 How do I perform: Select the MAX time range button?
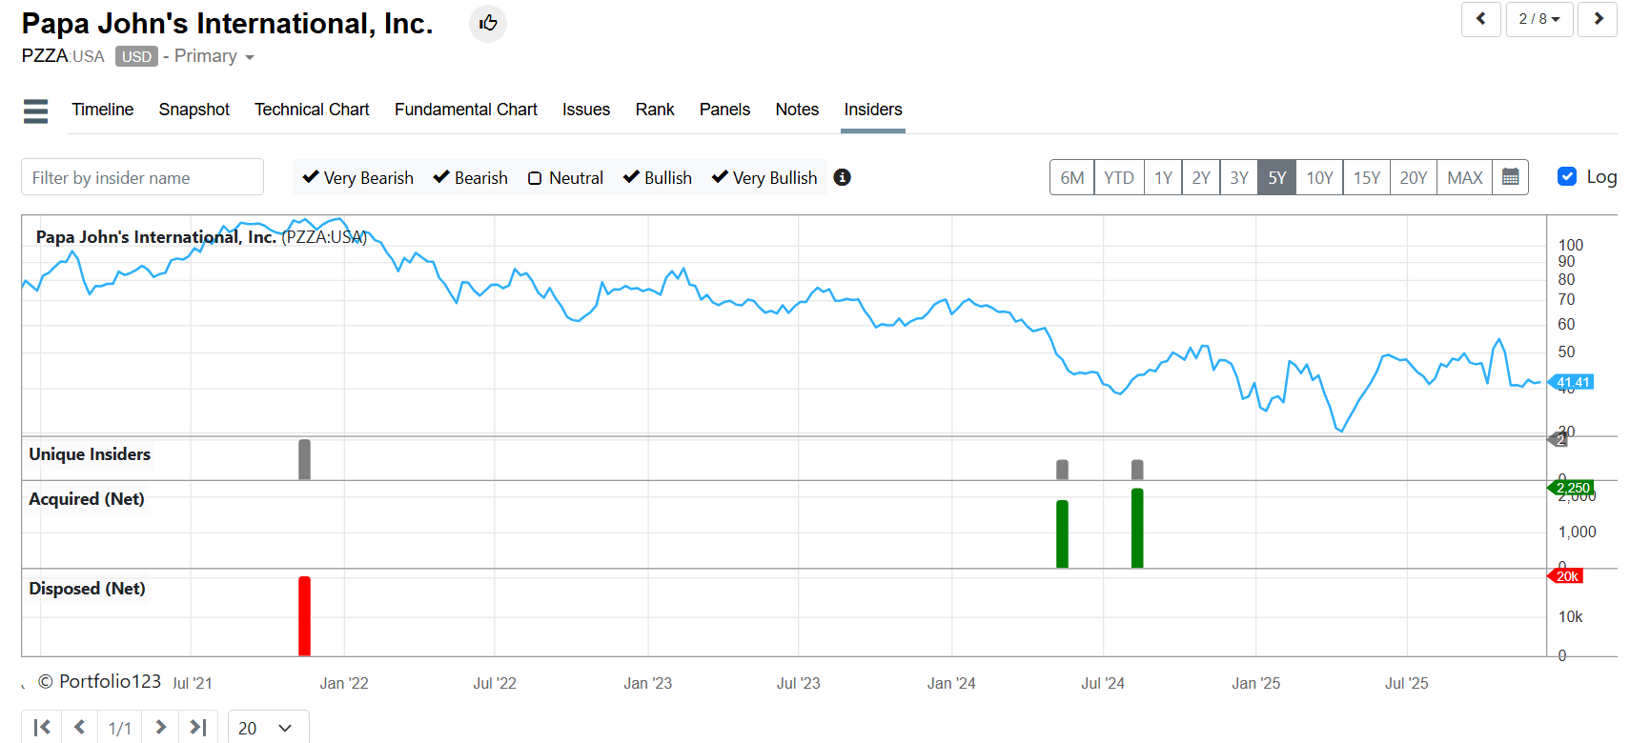click(1464, 177)
